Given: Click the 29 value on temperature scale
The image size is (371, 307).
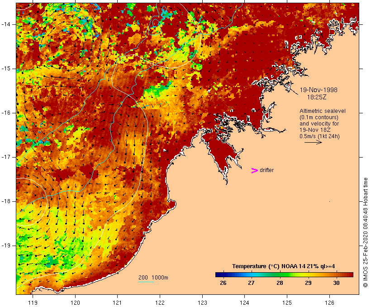Looking at the screenshot, I should 308,283.
